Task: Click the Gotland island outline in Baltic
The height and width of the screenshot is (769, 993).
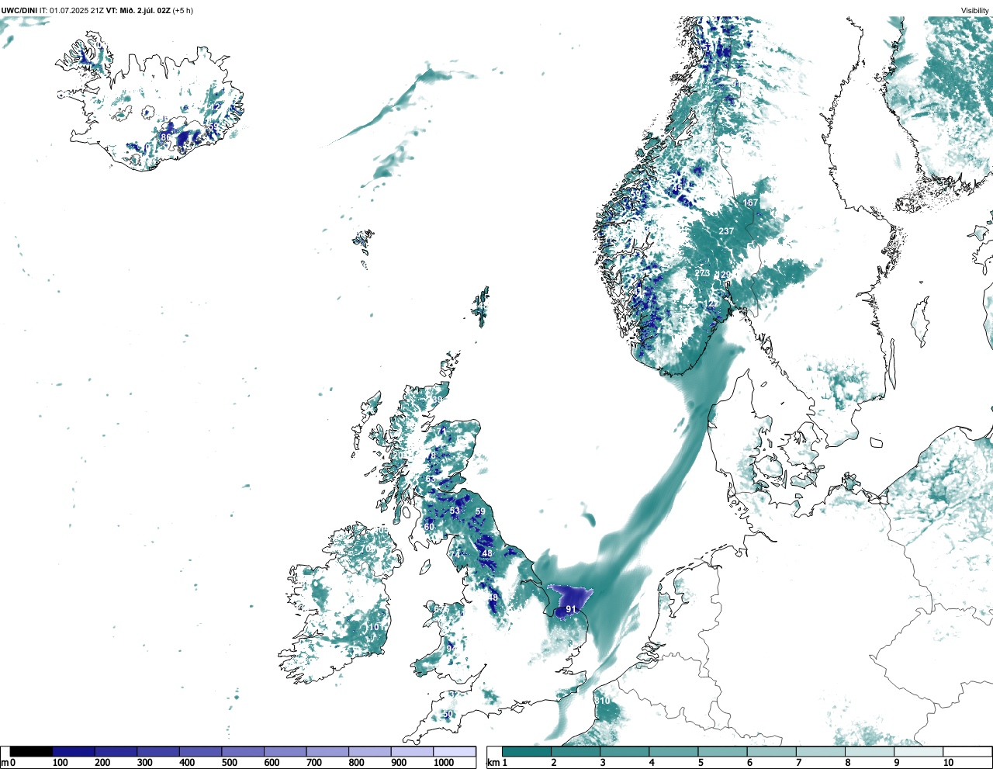Action: pyautogui.click(x=921, y=322)
